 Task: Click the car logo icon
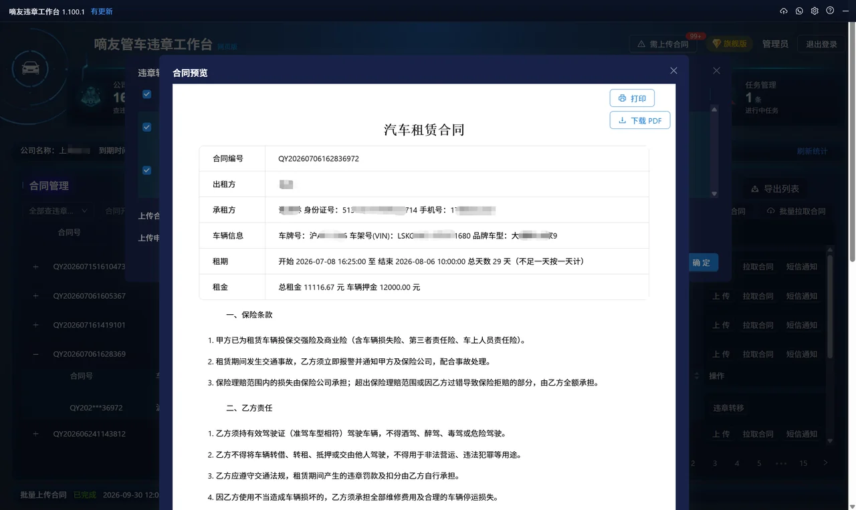point(30,68)
